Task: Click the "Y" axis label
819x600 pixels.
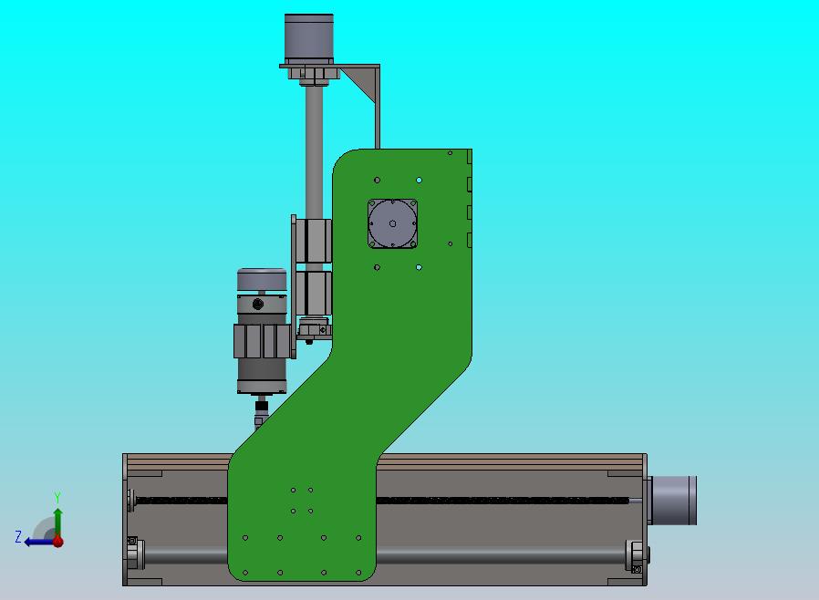Action: [x=57, y=497]
